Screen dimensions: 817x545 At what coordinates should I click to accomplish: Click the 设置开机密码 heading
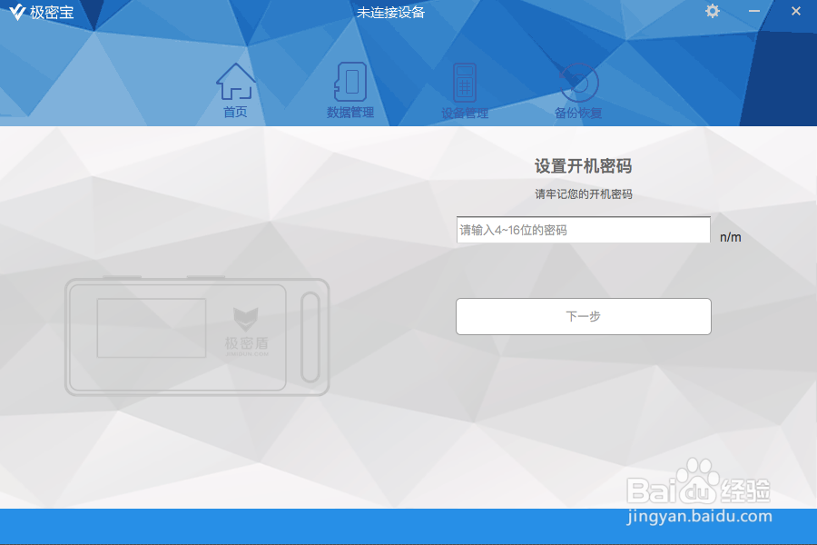(583, 166)
